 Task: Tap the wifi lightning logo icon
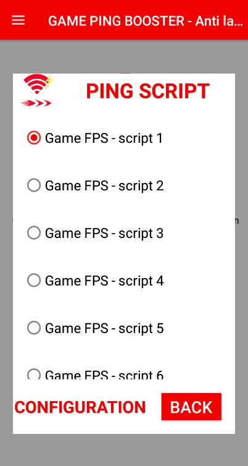coord(38,84)
